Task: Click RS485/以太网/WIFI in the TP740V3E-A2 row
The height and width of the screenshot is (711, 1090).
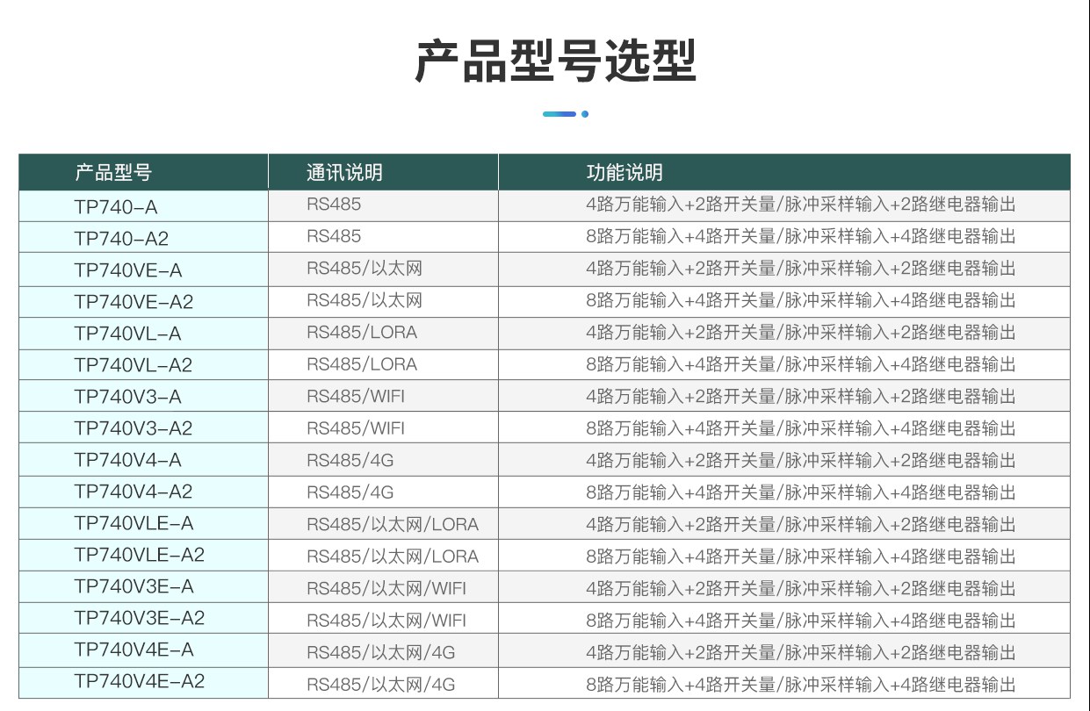Action: (x=386, y=620)
